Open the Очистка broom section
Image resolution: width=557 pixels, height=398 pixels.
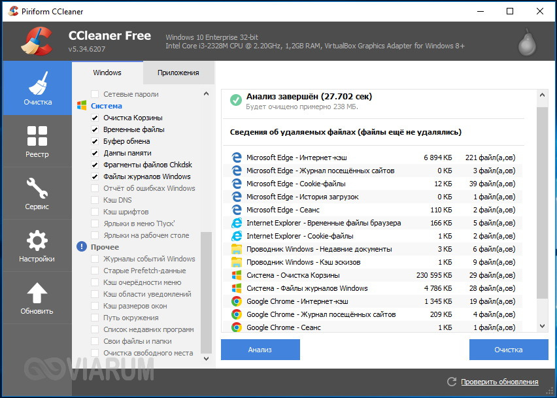(37, 88)
